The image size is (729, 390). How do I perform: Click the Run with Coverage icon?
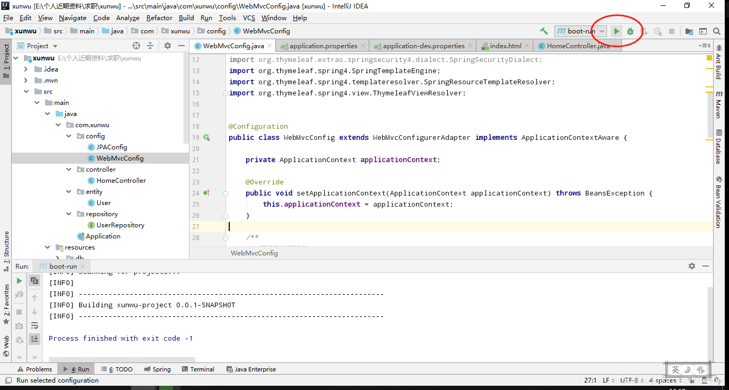tap(644, 31)
